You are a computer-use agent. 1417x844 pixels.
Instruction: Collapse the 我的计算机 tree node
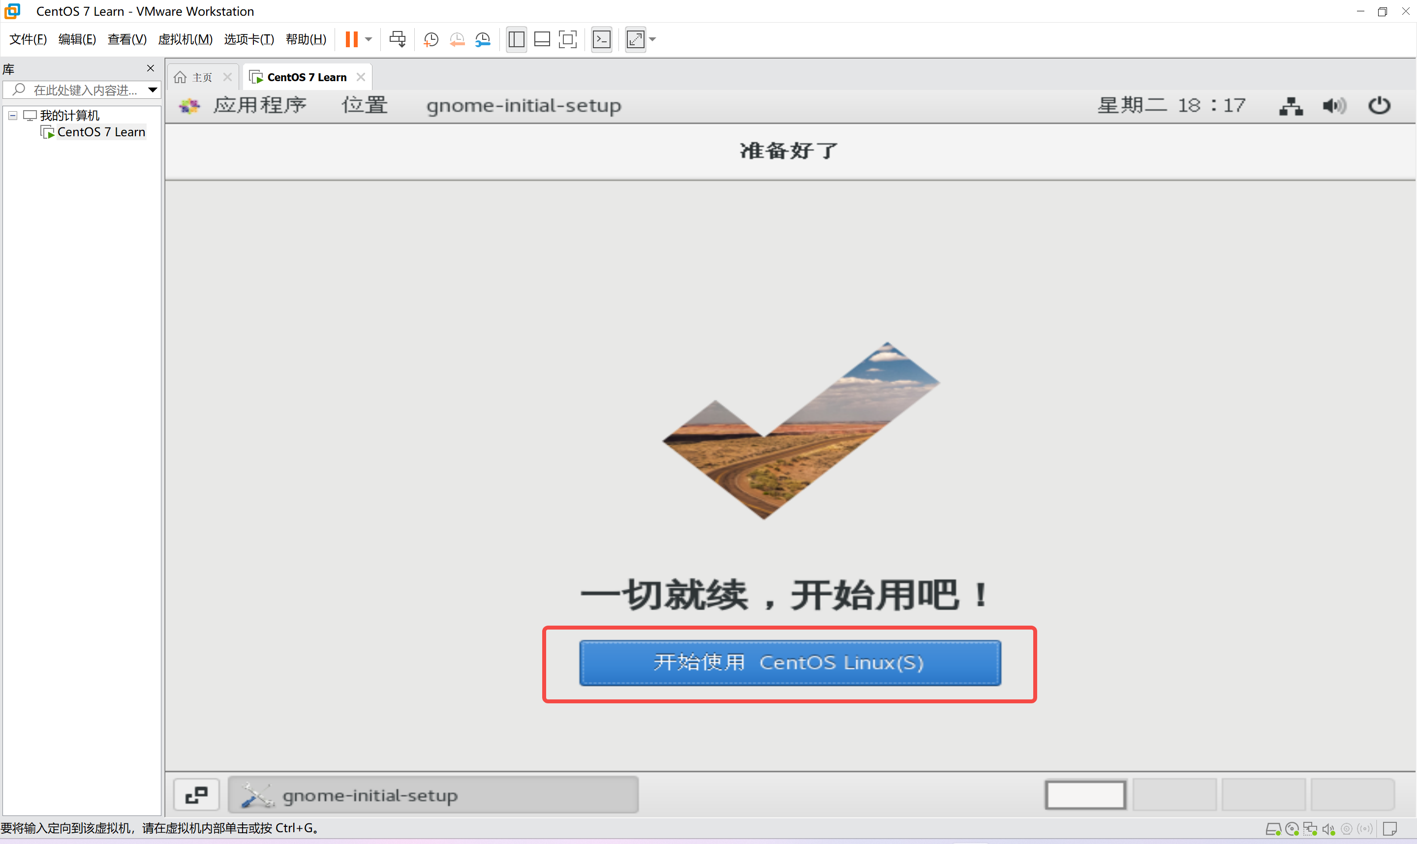pos(12,116)
